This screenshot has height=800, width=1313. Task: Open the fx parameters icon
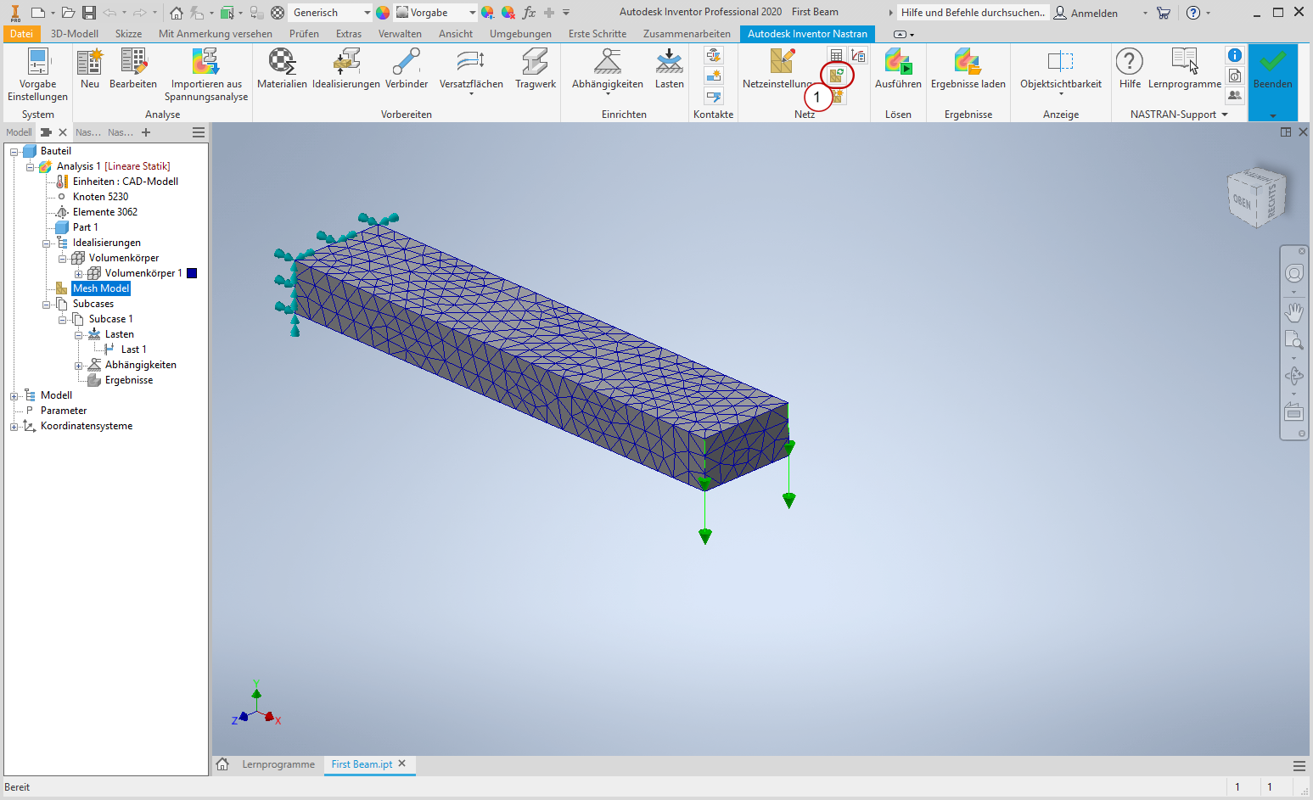[529, 13]
